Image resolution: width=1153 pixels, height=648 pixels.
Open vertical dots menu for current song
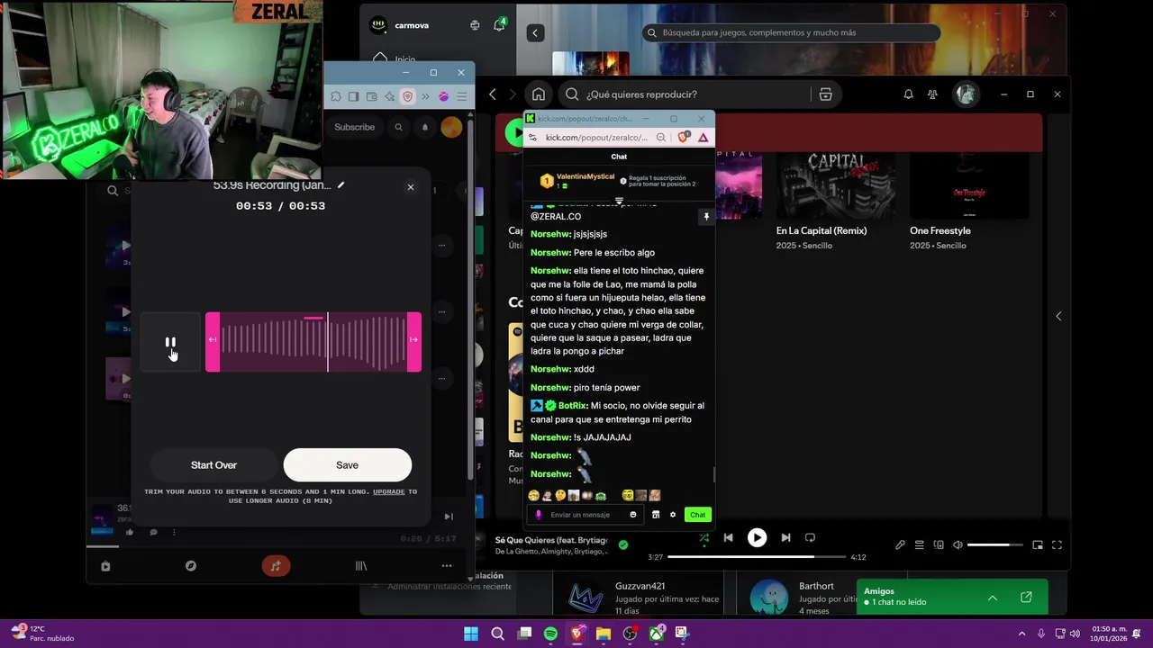[174, 532]
